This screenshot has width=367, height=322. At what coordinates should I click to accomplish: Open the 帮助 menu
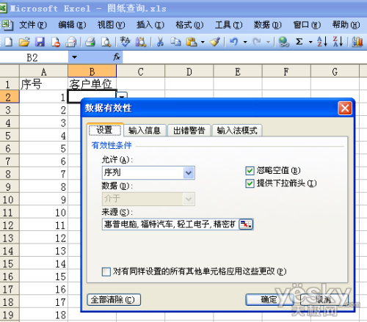coord(346,25)
